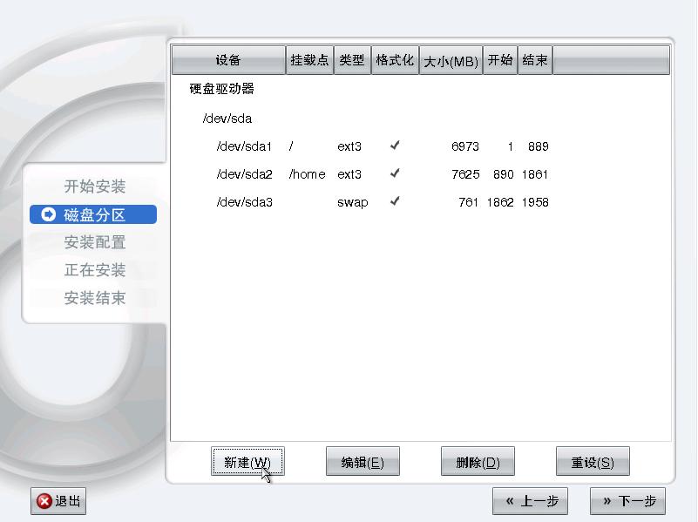
Task: Sort by the 挂载点 column header
Action: [310, 60]
